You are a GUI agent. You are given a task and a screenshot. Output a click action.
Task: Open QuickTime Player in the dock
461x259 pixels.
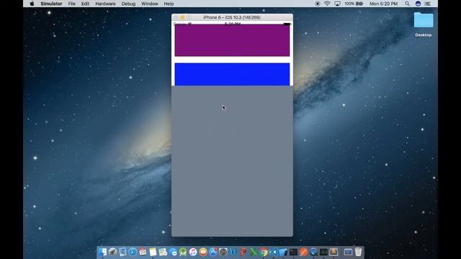coord(314,252)
